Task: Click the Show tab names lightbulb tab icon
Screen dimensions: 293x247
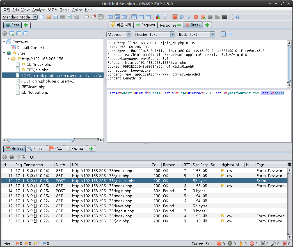Action: pos(86,17)
